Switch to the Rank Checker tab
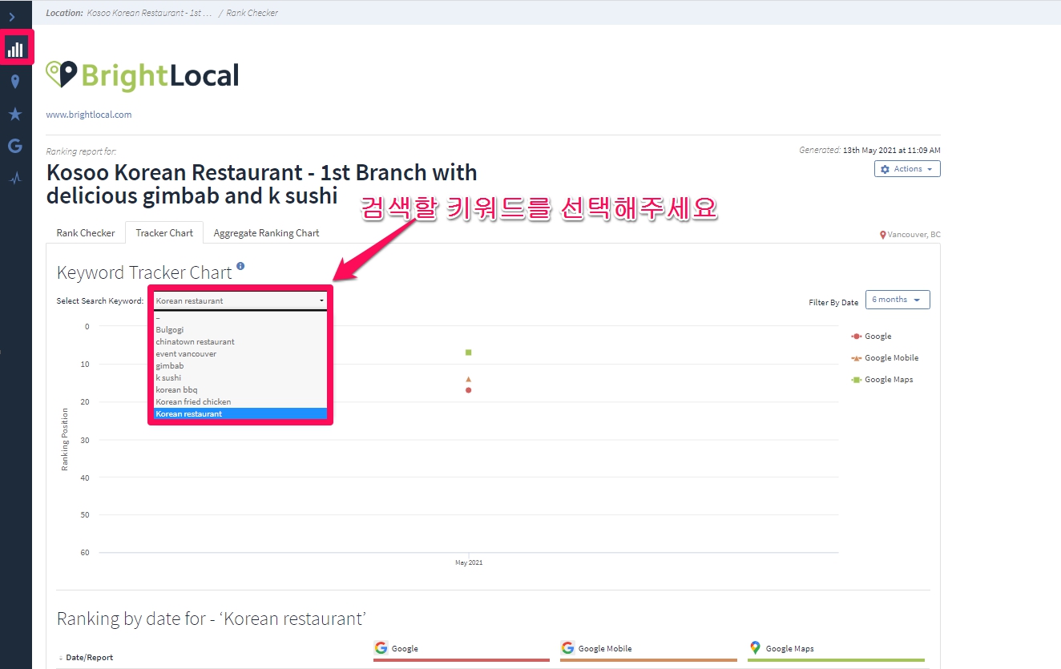The width and height of the screenshot is (1061, 669). 86,233
